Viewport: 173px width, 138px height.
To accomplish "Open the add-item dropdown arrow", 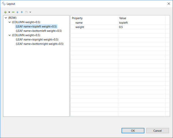I will point(9,12).
